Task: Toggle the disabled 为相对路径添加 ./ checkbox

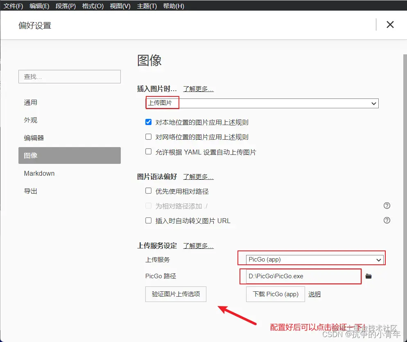Action: click(148, 206)
